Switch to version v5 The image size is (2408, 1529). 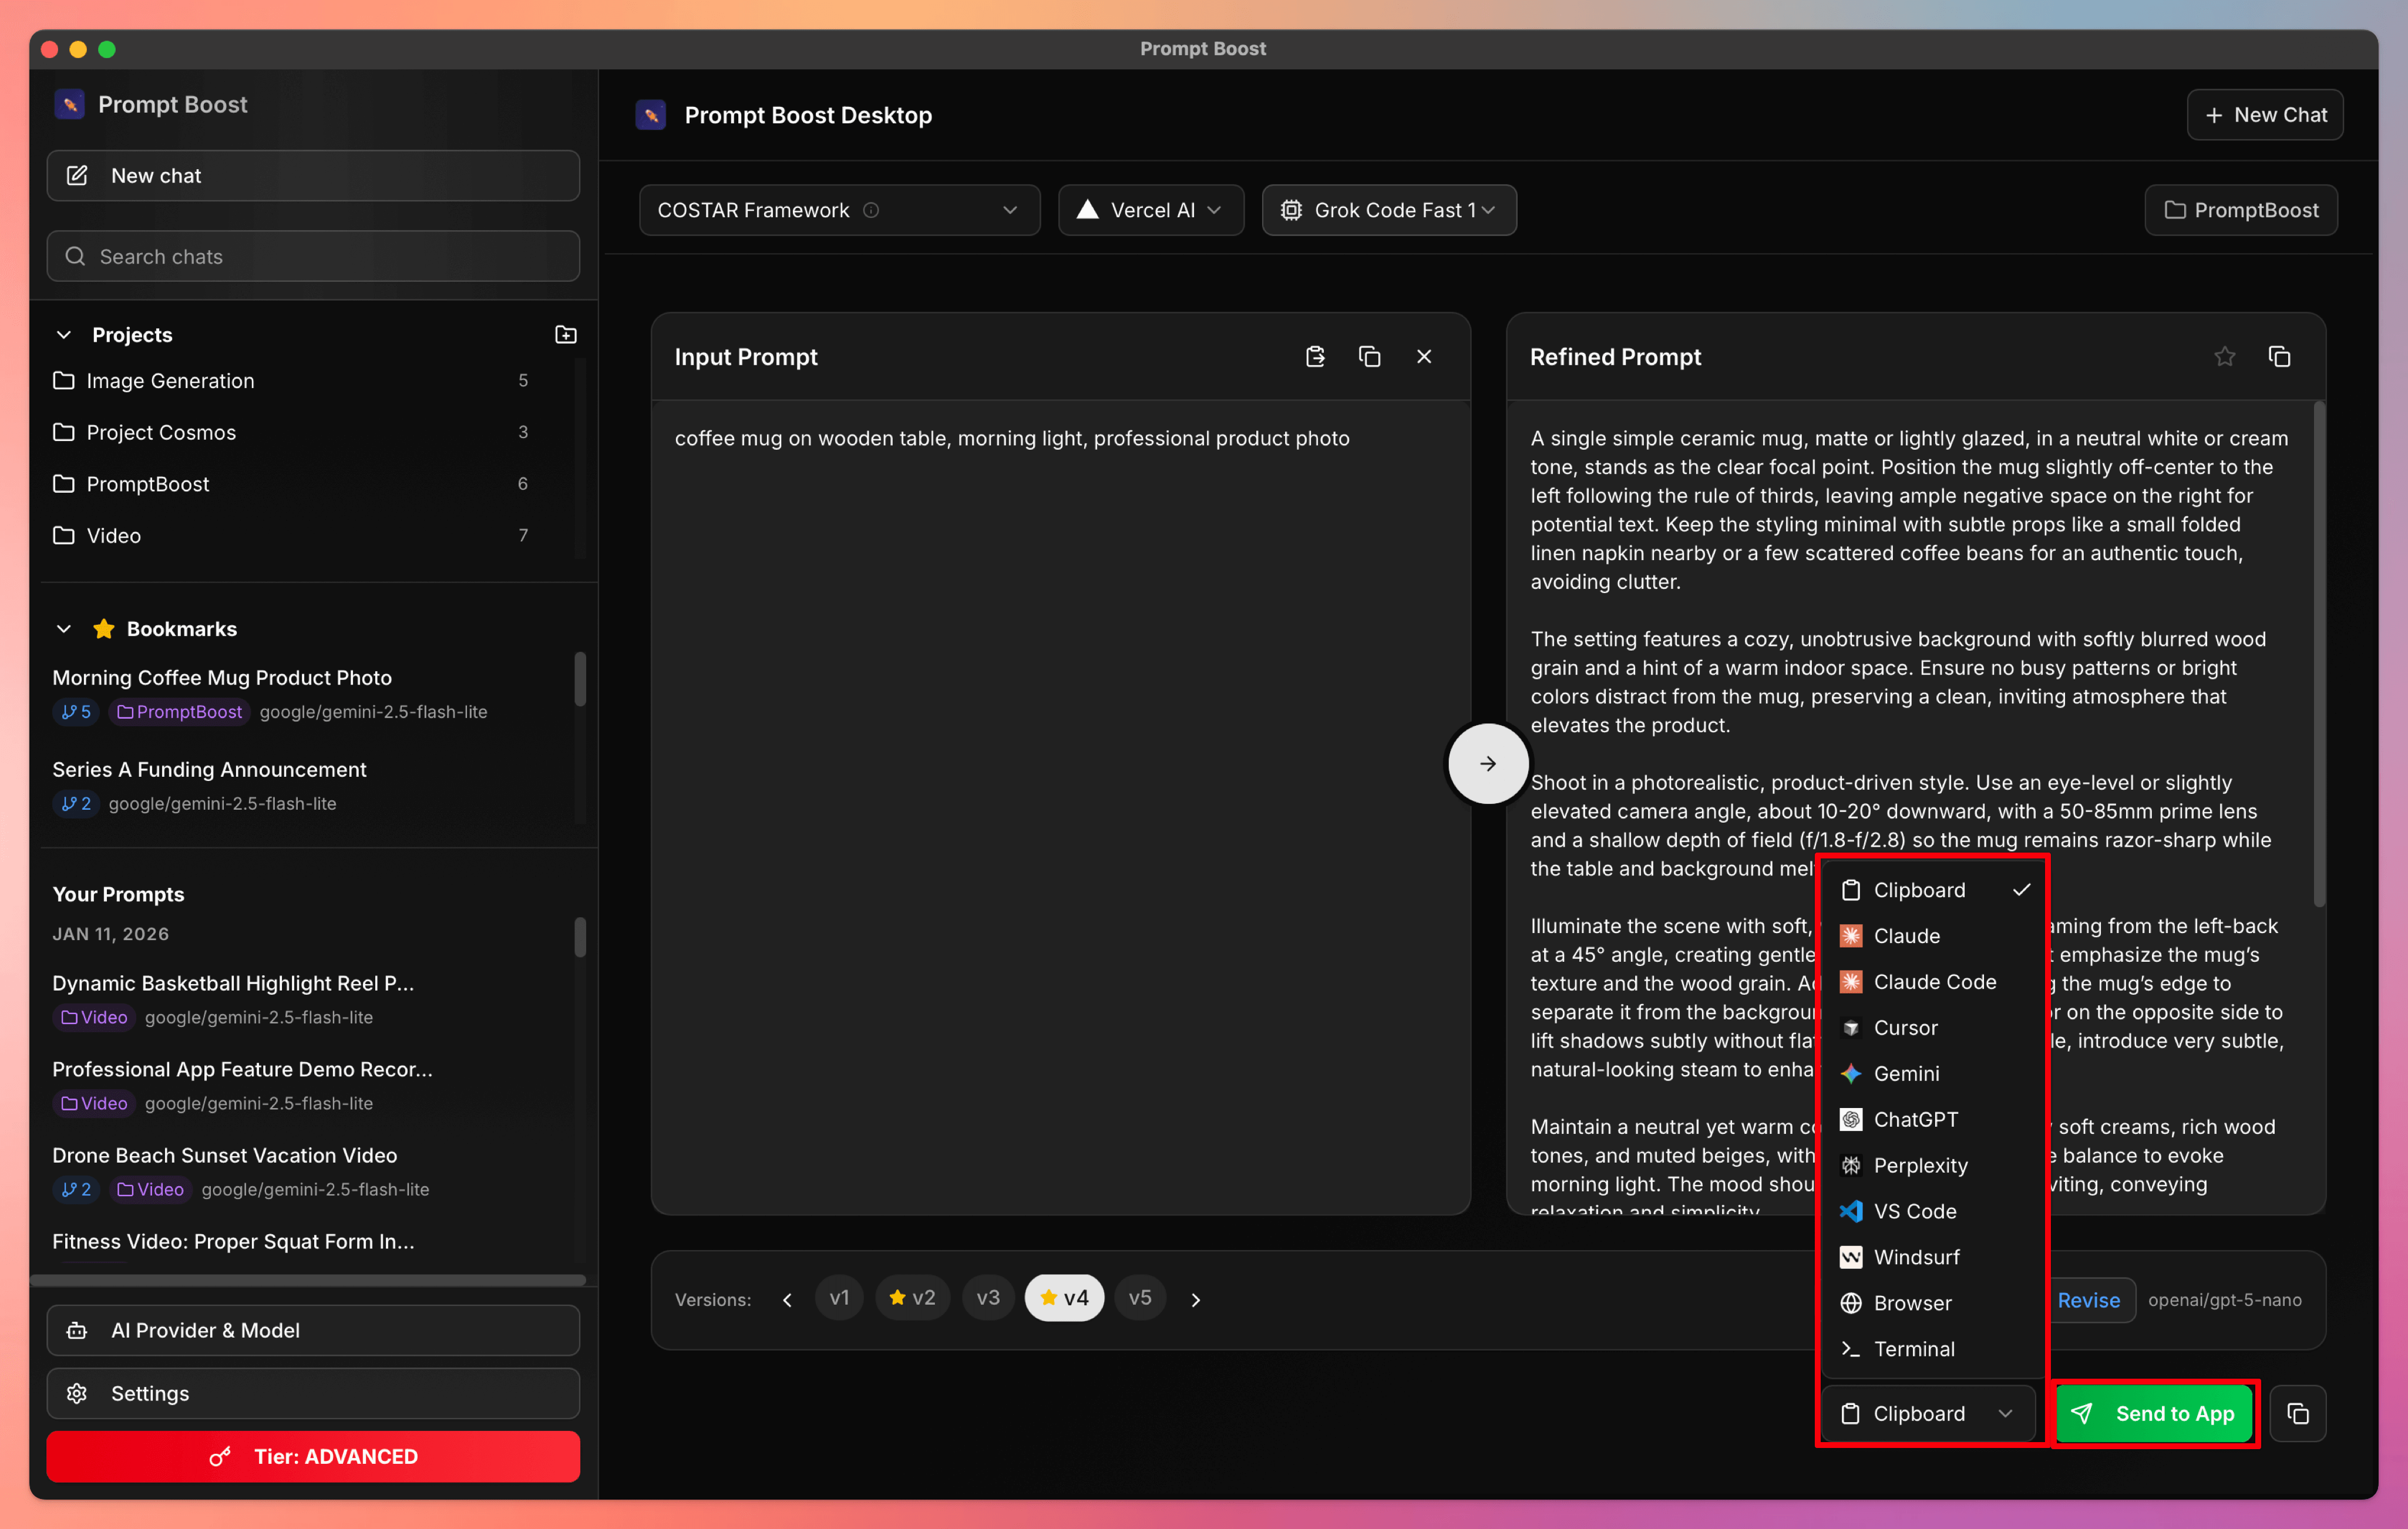1139,1298
